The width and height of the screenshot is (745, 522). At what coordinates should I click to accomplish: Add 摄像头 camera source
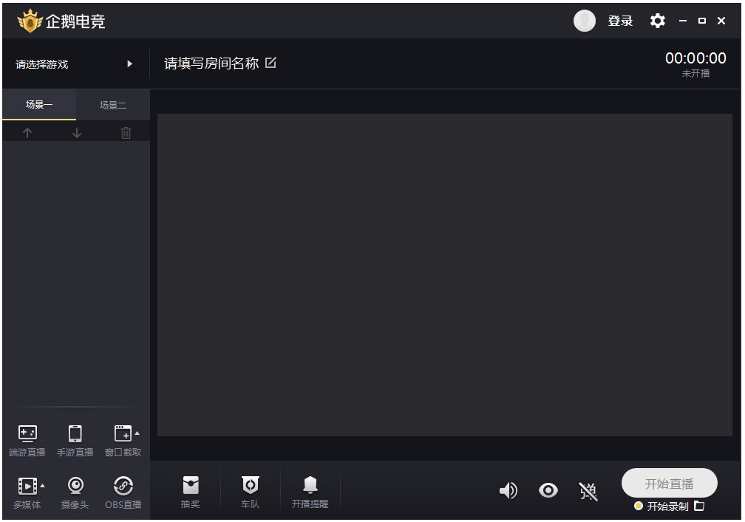75,493
